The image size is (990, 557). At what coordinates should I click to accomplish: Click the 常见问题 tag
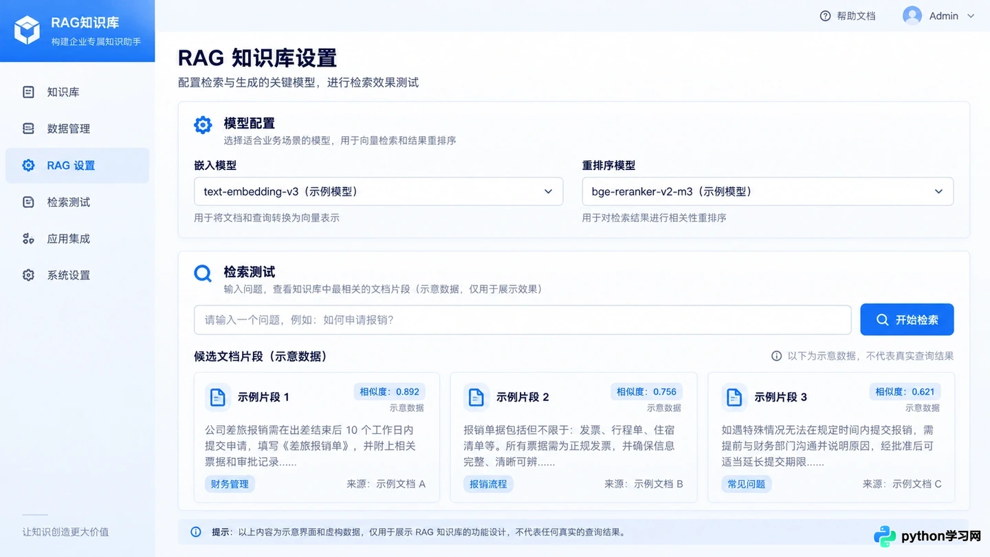click(747, 484)
